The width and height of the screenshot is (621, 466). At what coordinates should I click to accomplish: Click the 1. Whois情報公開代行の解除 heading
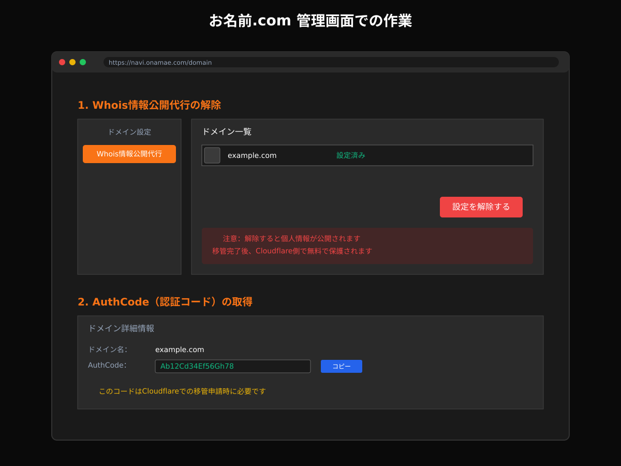pyautogui.click(x=149, y=105)
